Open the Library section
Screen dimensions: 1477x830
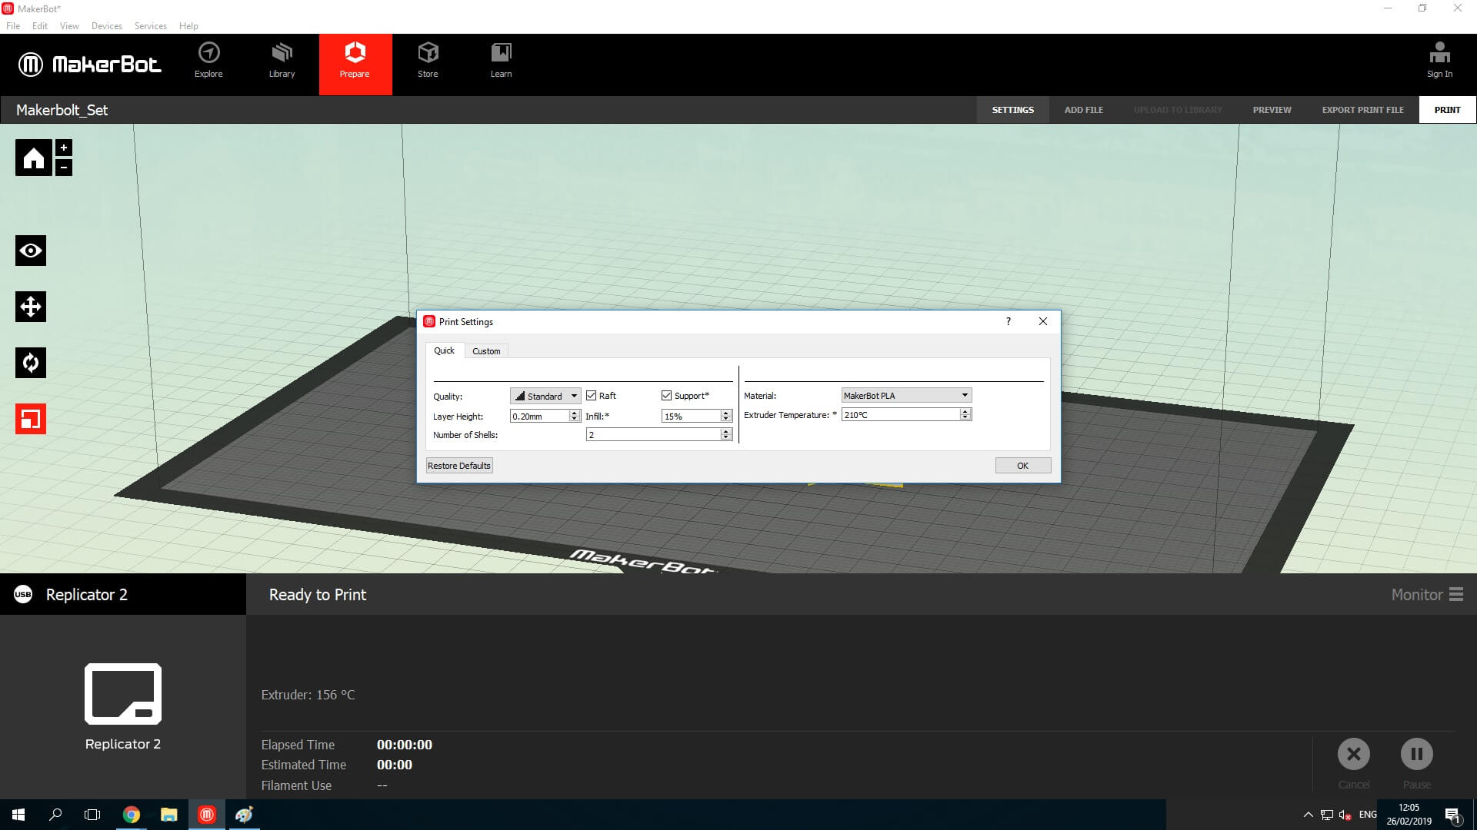pyautogui.click(x=282, y=61)
